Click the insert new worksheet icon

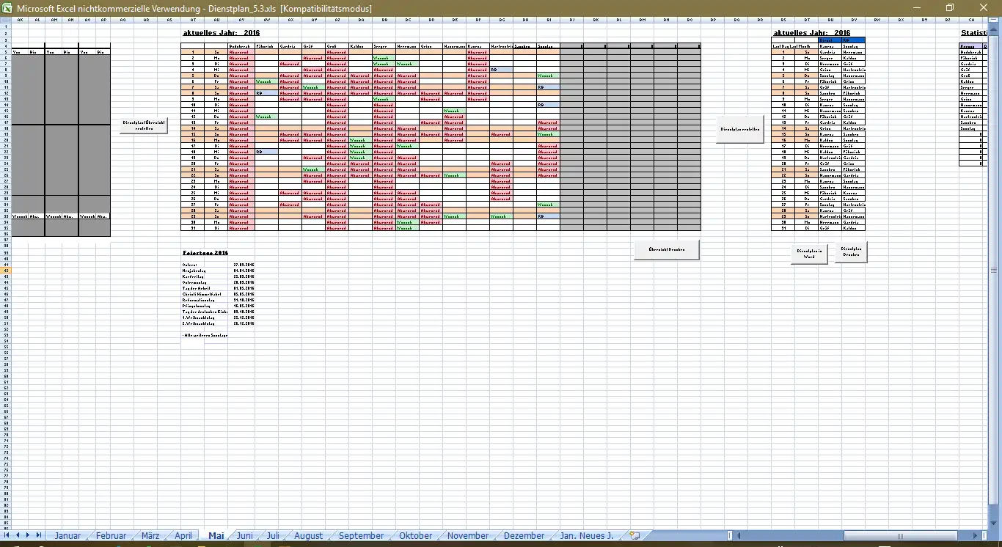point(635,536)
